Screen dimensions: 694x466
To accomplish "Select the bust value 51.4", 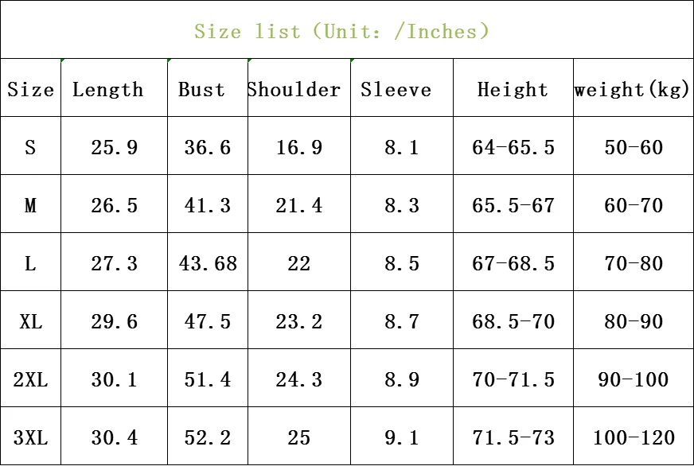I will [208, 379].
